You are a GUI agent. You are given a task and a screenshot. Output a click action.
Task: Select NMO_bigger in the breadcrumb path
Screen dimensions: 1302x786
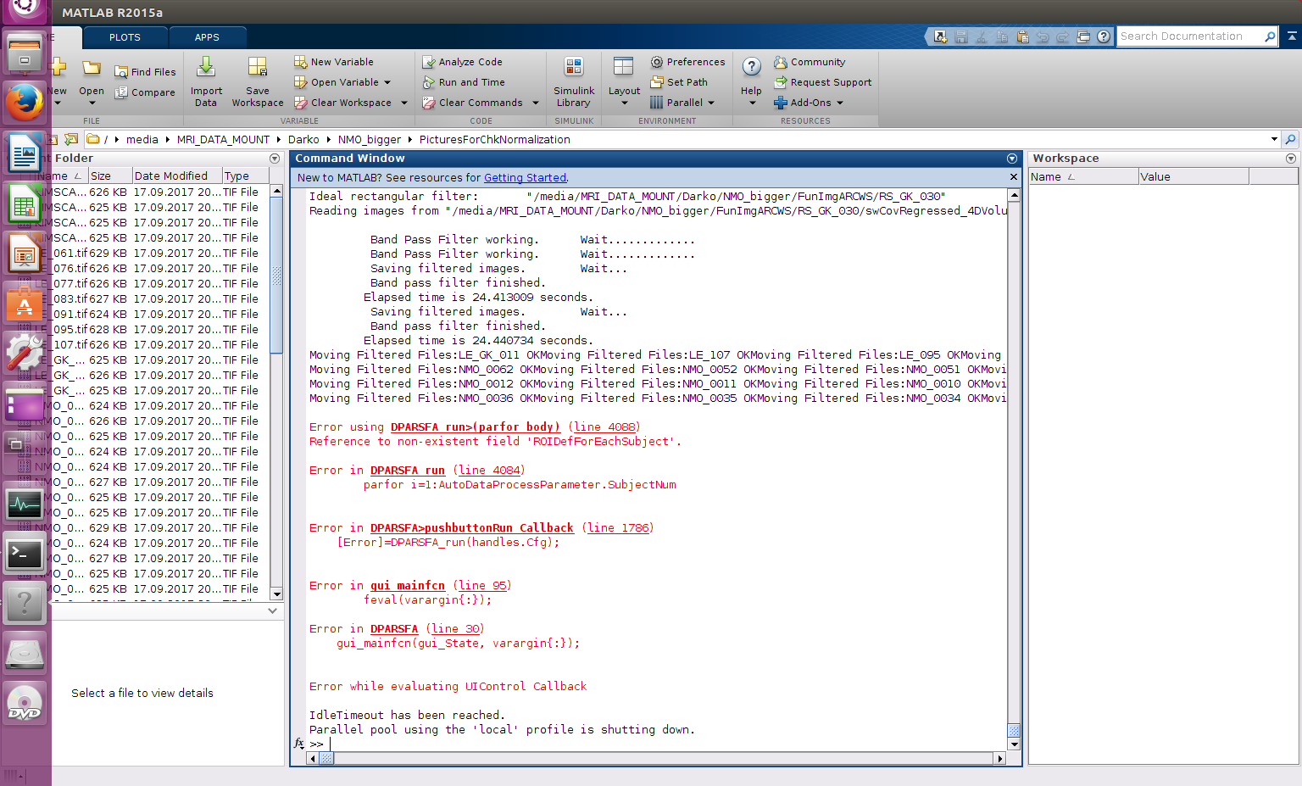click(x=370, y=139)
